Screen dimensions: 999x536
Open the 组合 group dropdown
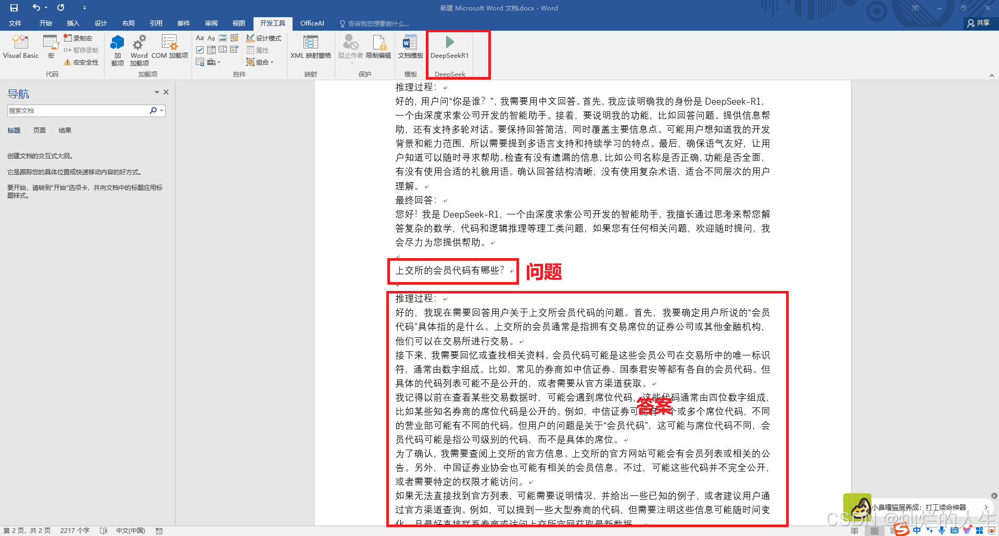(x=260, y=62)
